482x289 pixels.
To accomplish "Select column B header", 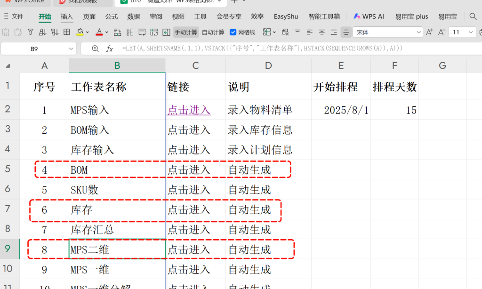I will click(x=117, y=65).
